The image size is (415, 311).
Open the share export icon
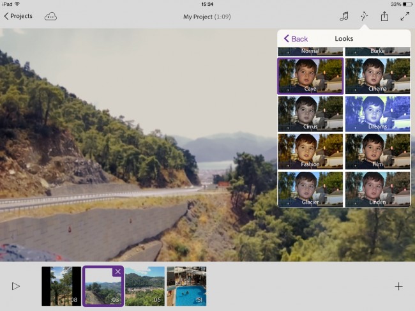pos(384,17)
